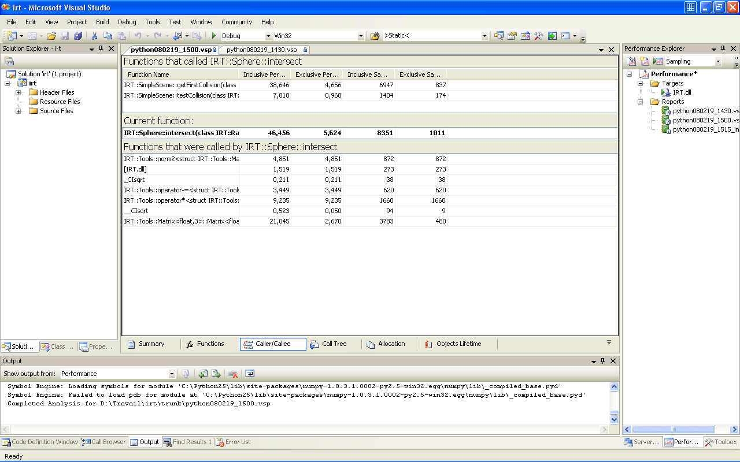The height and width of the screenshot is (462, 740).
Task: Click the Cut scissors icon
Action: tap(94, 36)
